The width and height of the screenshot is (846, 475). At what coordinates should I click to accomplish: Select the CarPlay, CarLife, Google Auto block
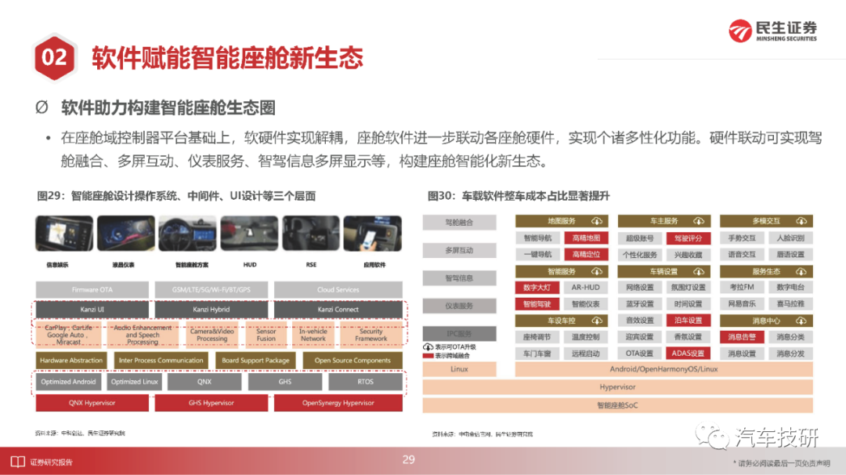68,335
